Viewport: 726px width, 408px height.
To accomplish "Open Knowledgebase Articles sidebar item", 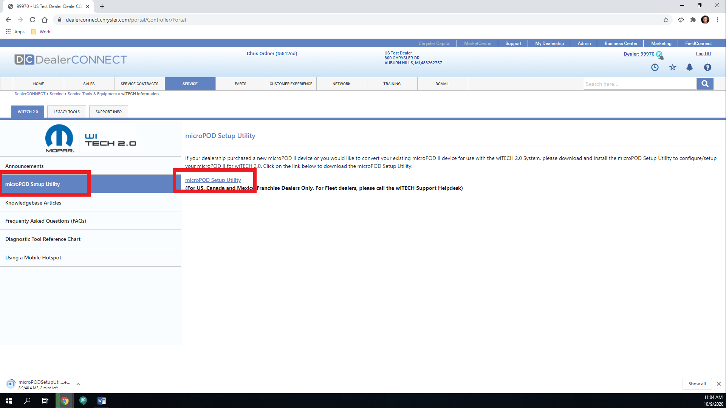I will [90, 203].
